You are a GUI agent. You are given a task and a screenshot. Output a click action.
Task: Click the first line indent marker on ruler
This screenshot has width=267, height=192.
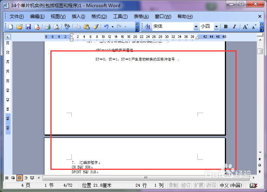coord(72,35)
